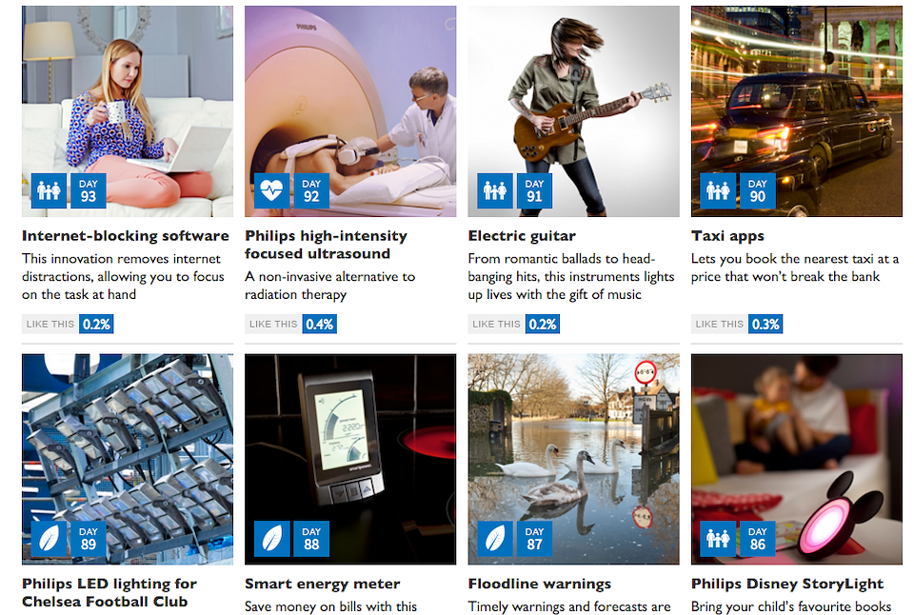Click the leaf icon on Smart energy meter card
The height and width of the screenshot is (615, 914).
click(x=271, y=539)
